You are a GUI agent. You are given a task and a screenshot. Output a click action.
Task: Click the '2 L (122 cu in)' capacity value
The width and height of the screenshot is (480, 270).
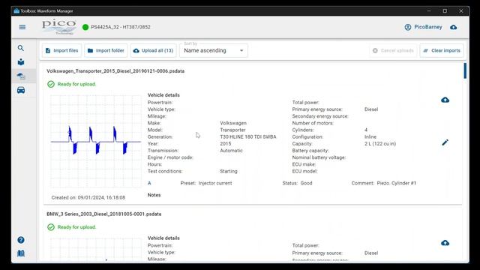click(380, 143)
